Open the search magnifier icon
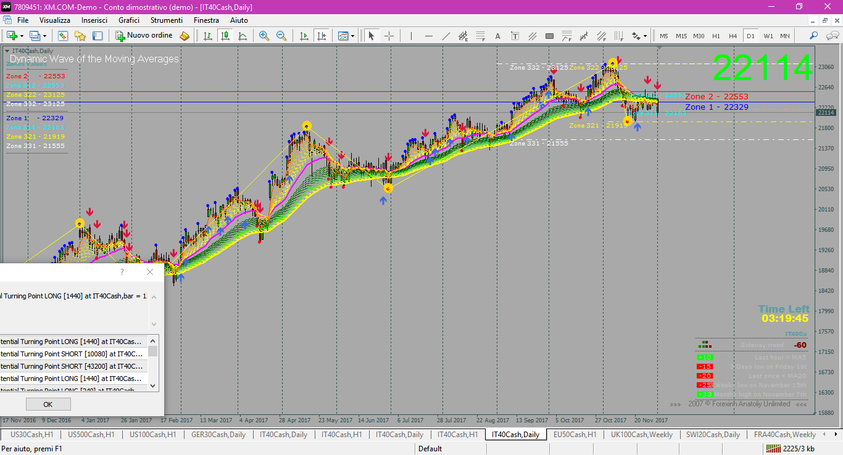Image resolution: width=843 pixels, height=455 pixels. [x=814, y=36]
